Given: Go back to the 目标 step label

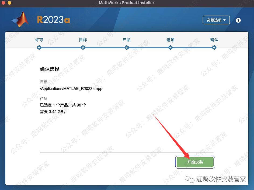Looking at the screenshot, I should pos(83,40).
